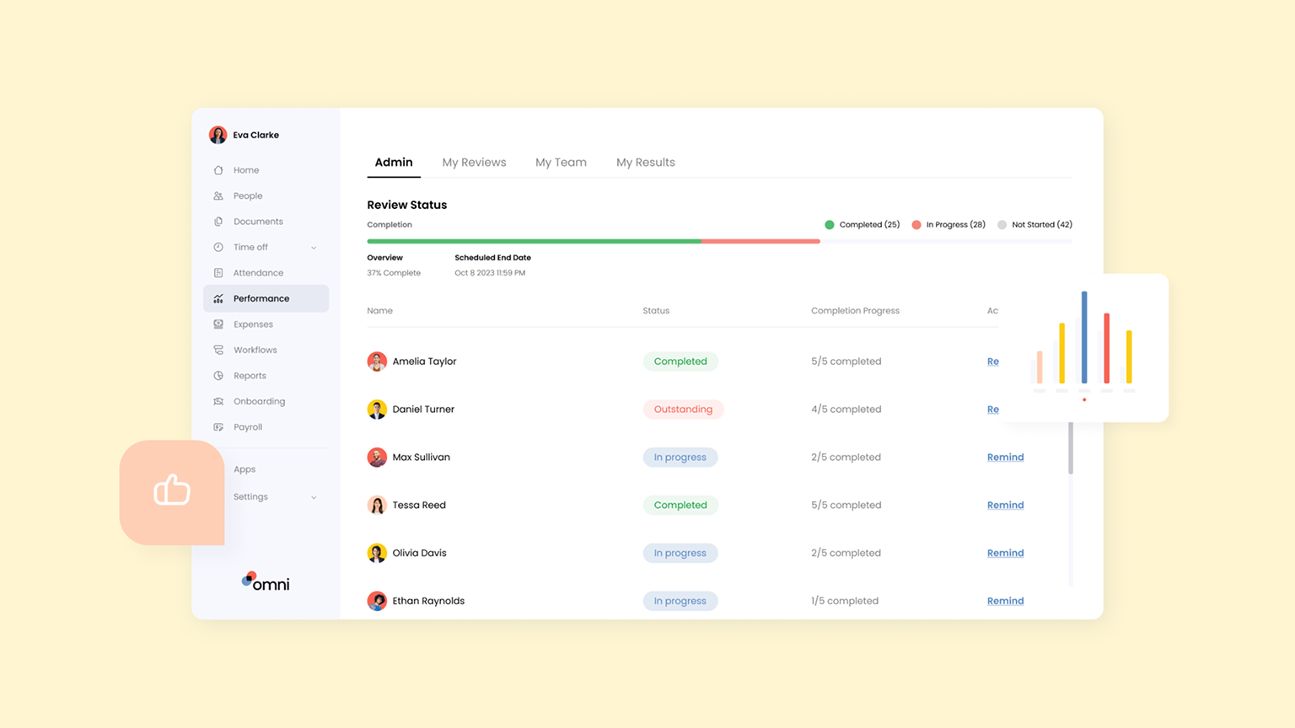The image size is (1295, 728).
Task: Click 'Oct 8 2023 11:59 PM' end date
Action: pyautogui.click(x=490, y=273)
